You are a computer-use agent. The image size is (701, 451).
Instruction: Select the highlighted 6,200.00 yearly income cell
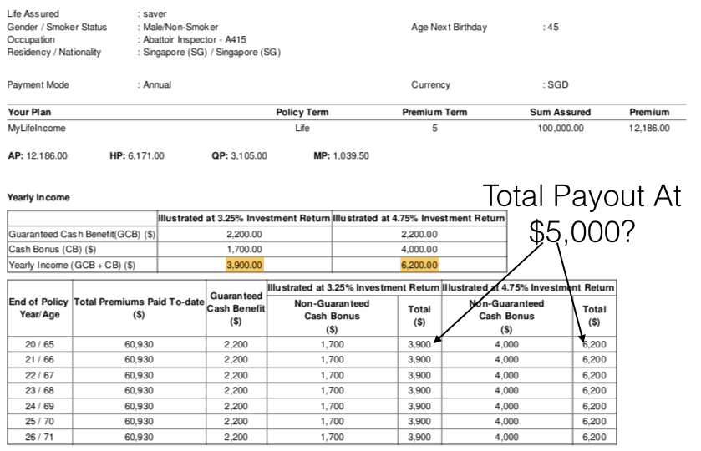[x=419, y=265]
